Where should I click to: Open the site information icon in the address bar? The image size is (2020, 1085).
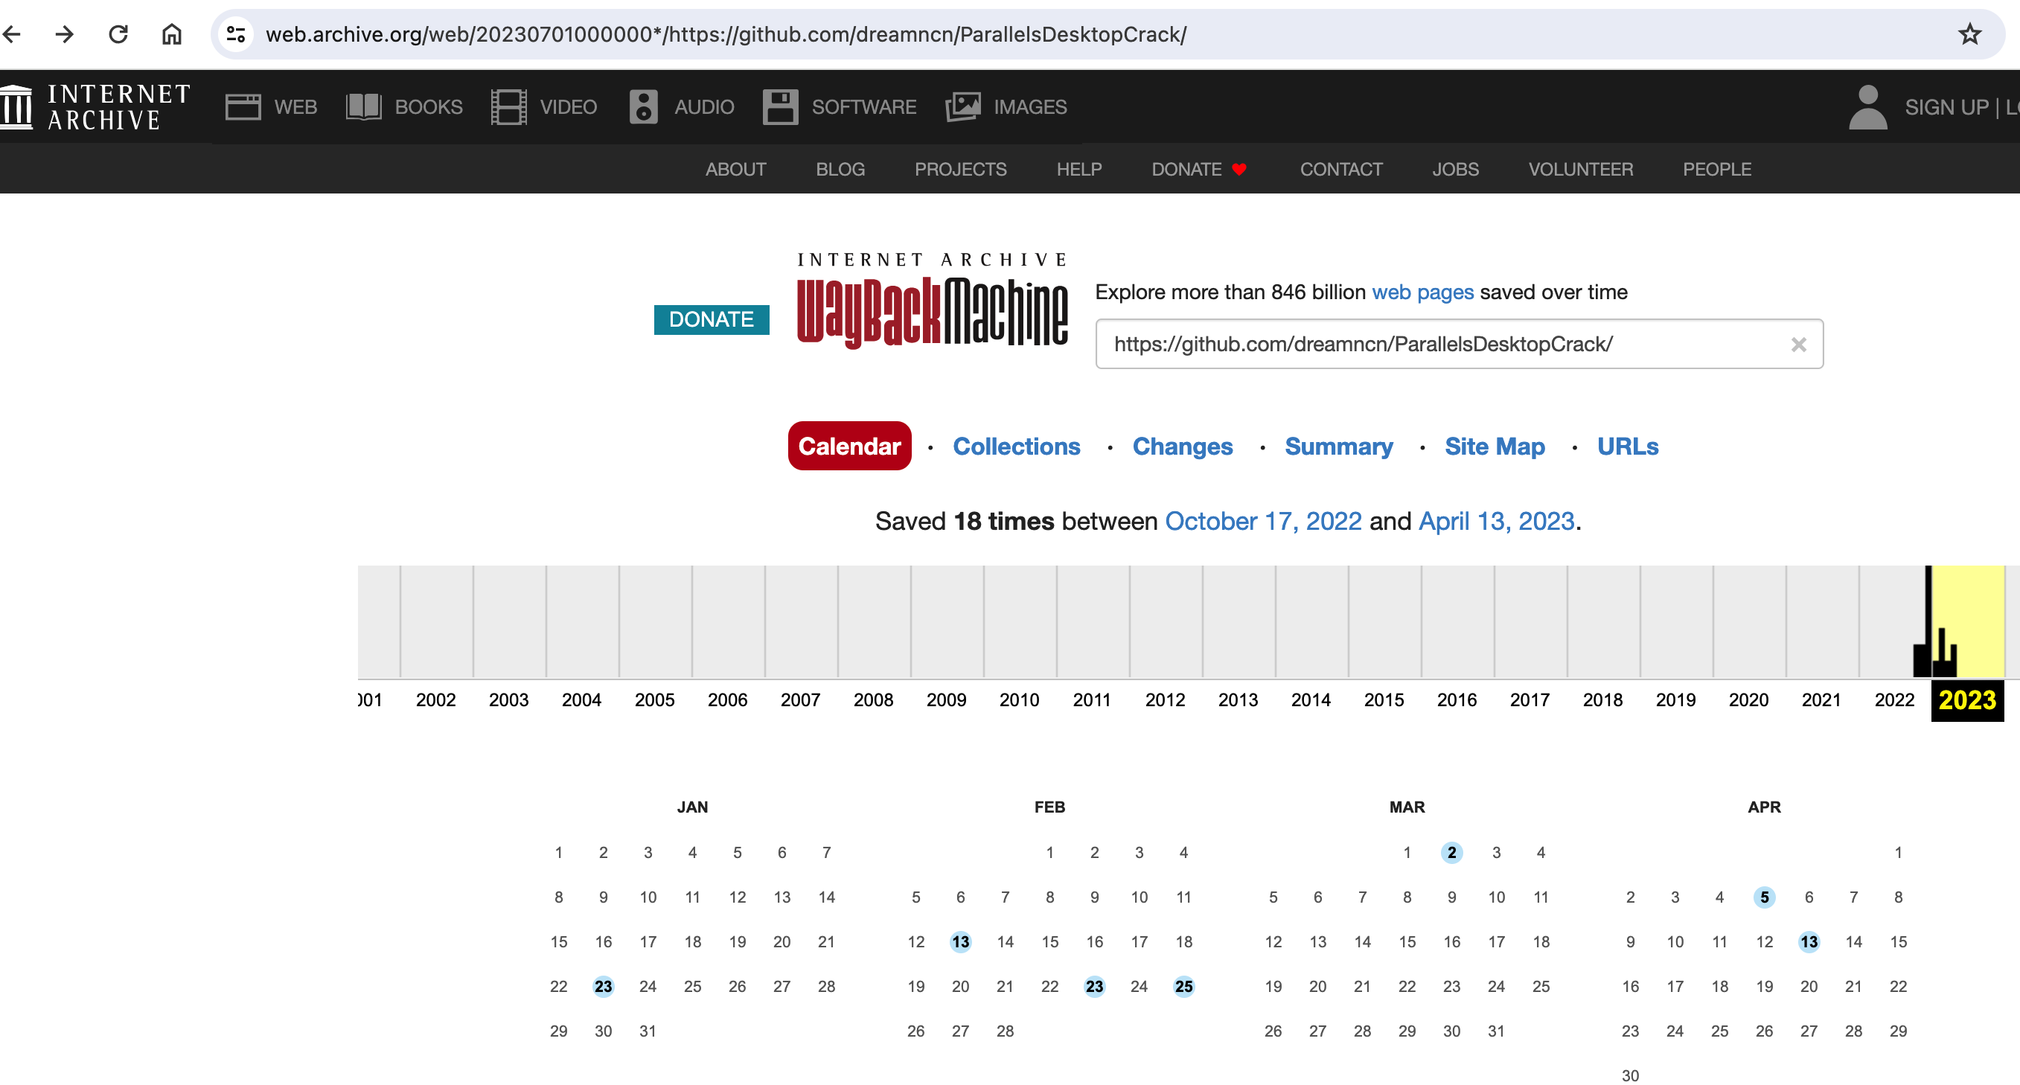(236, 33)
